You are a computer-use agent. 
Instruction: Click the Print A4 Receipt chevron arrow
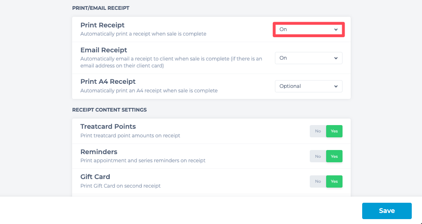click(336, 86)
